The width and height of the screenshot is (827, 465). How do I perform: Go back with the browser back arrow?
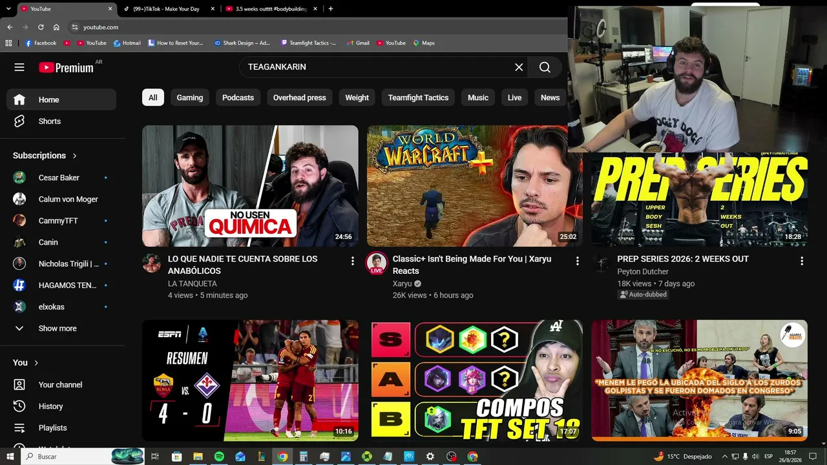pyautogui.click(x=10, y=27)
